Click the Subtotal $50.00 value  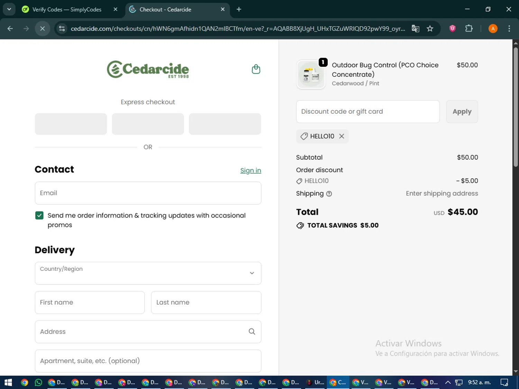467,157
